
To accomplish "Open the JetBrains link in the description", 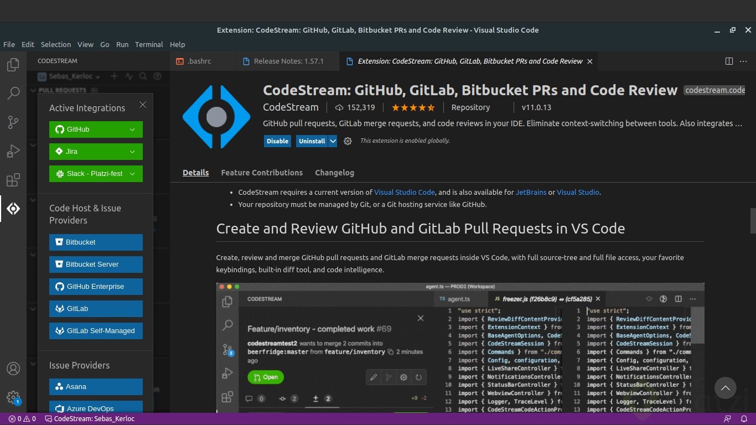I will (x=531, y=192).
